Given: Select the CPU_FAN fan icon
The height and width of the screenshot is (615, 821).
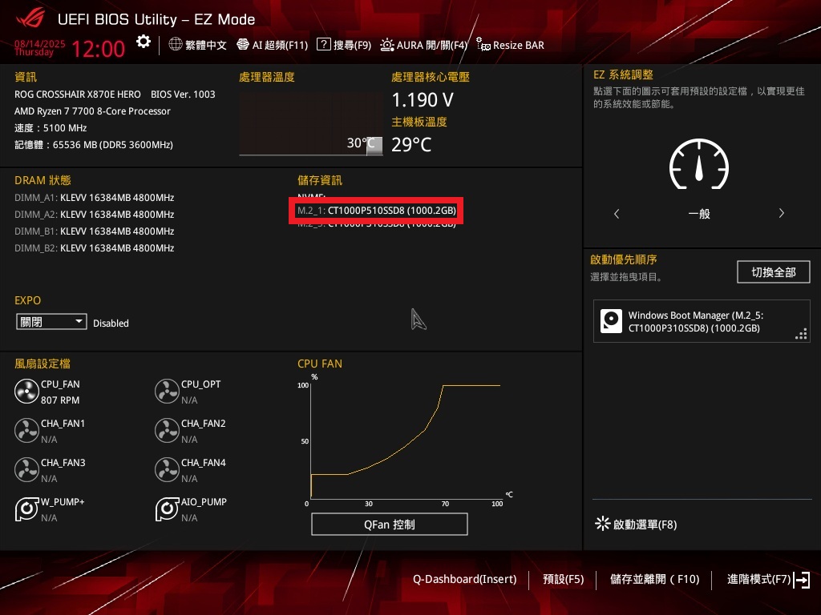Looking at the screenshot, I should pyautogui.click(x=26, y=391).
